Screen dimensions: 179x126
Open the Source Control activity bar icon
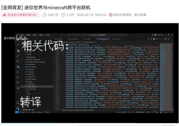tap(18, 50)
